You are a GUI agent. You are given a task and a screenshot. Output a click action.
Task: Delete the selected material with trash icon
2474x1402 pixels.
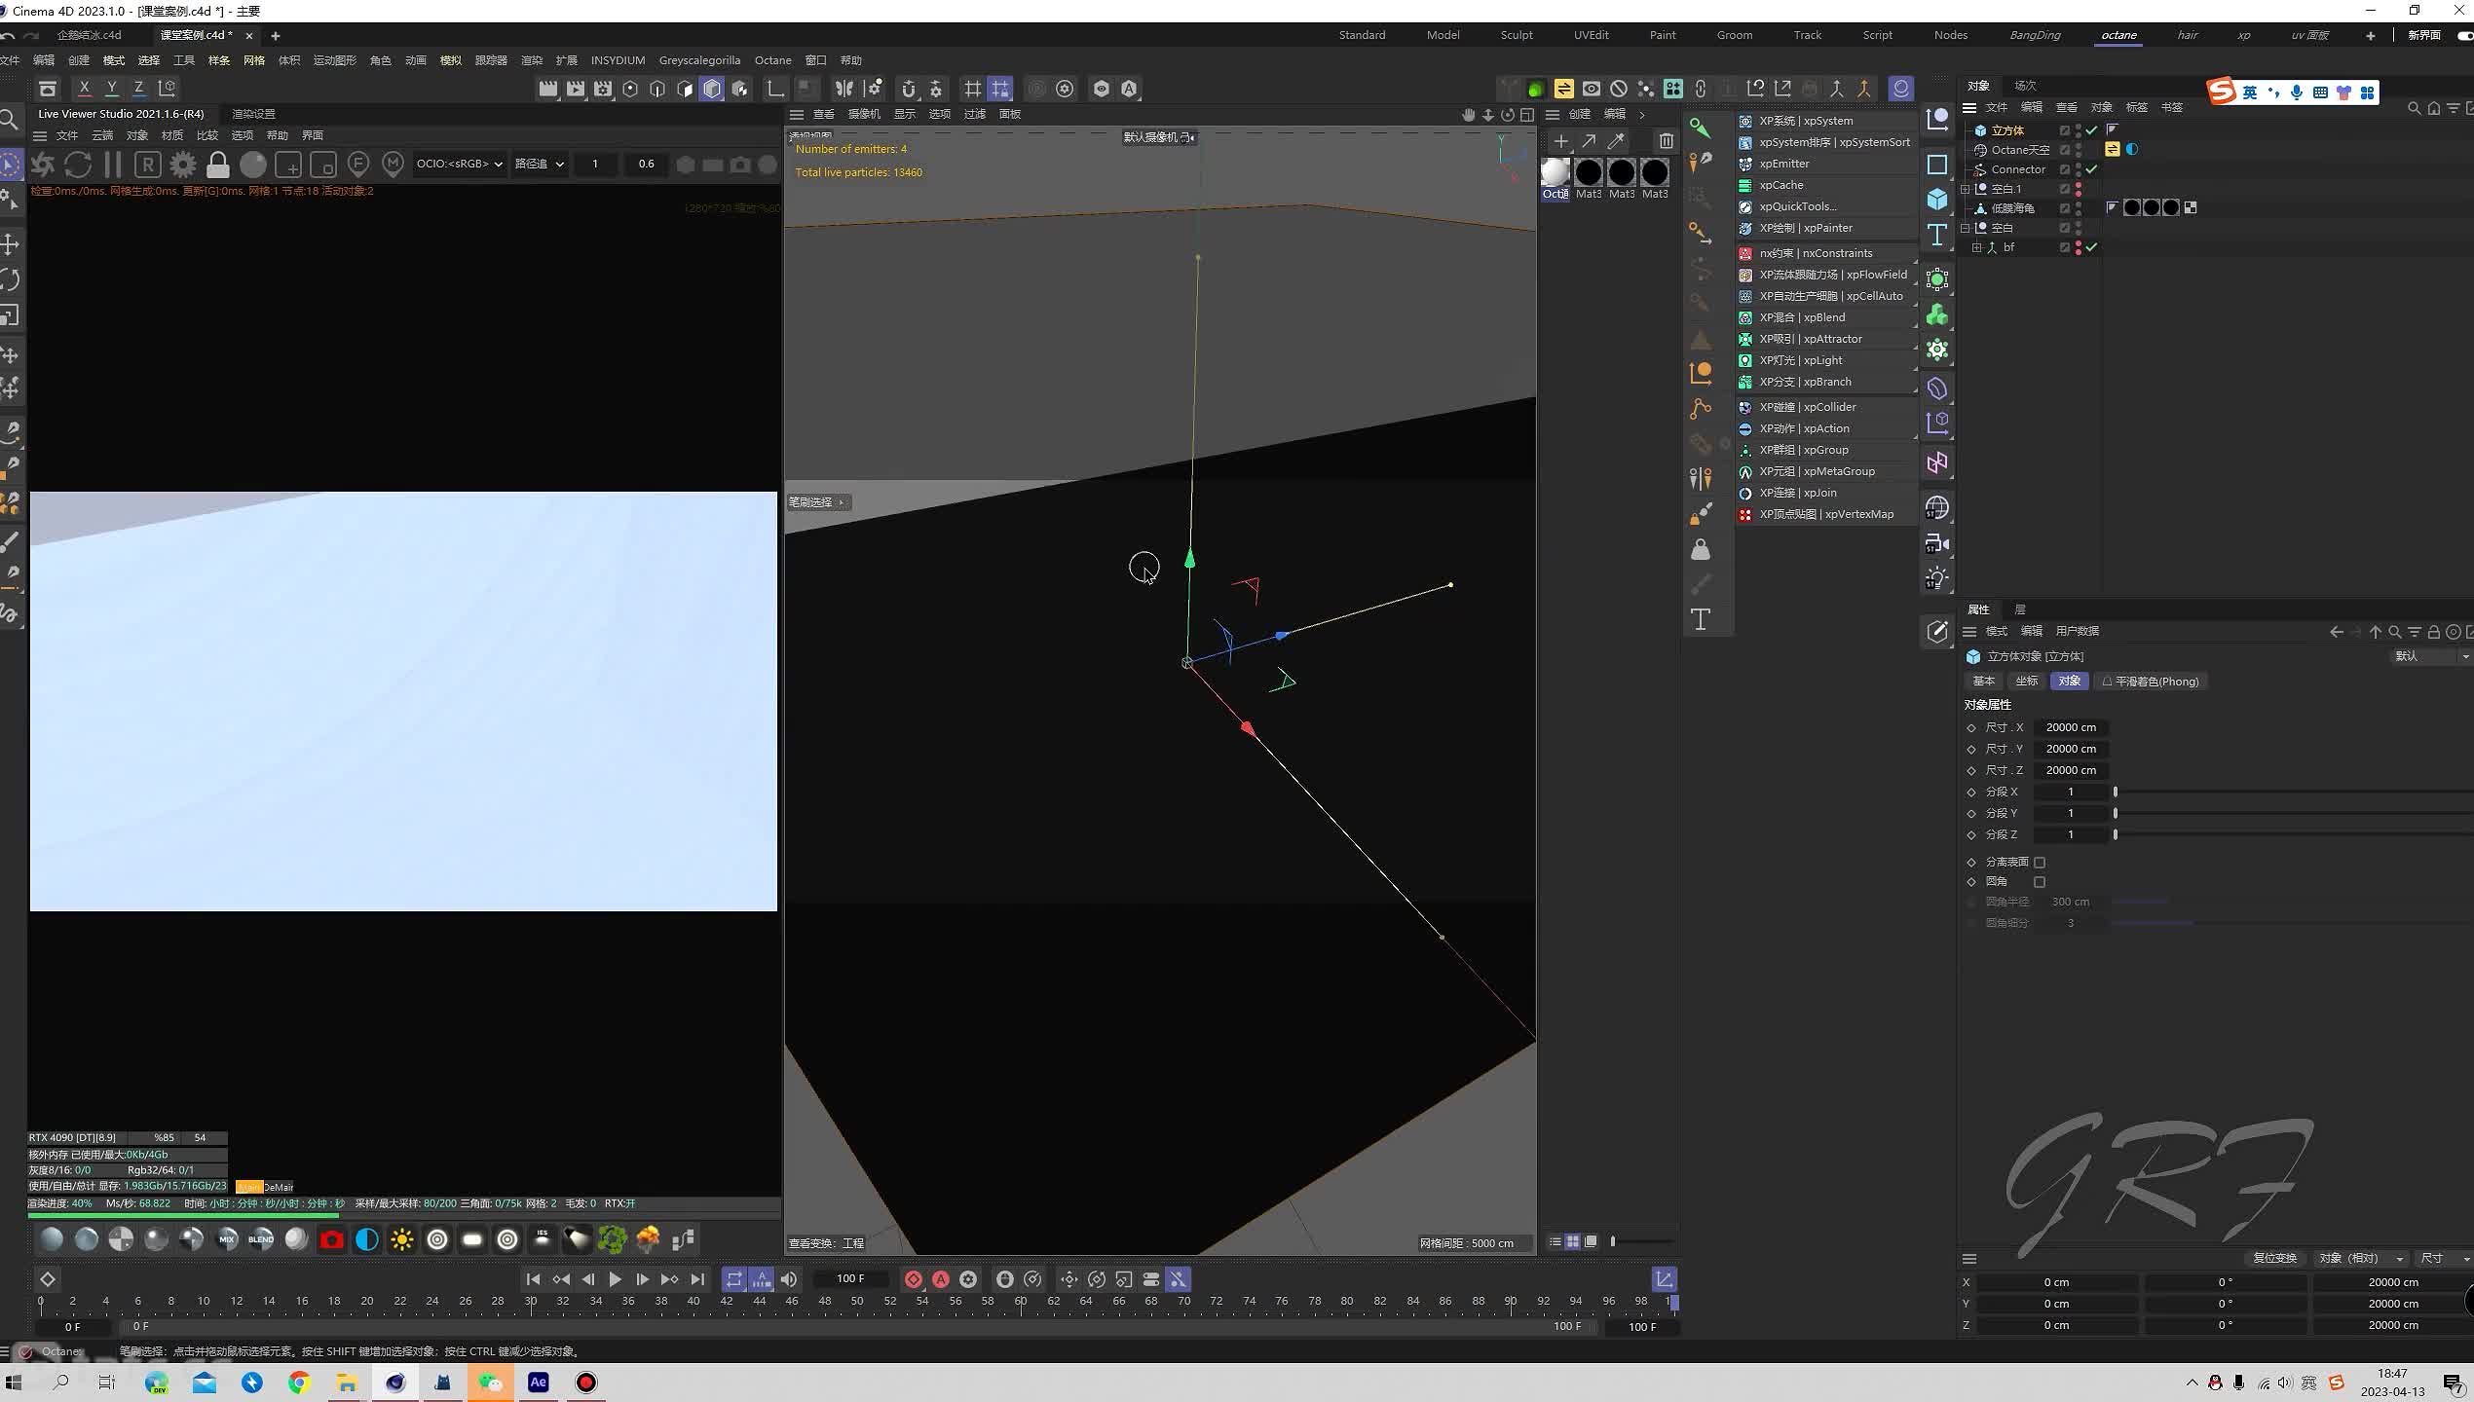tap(1667, 141)
